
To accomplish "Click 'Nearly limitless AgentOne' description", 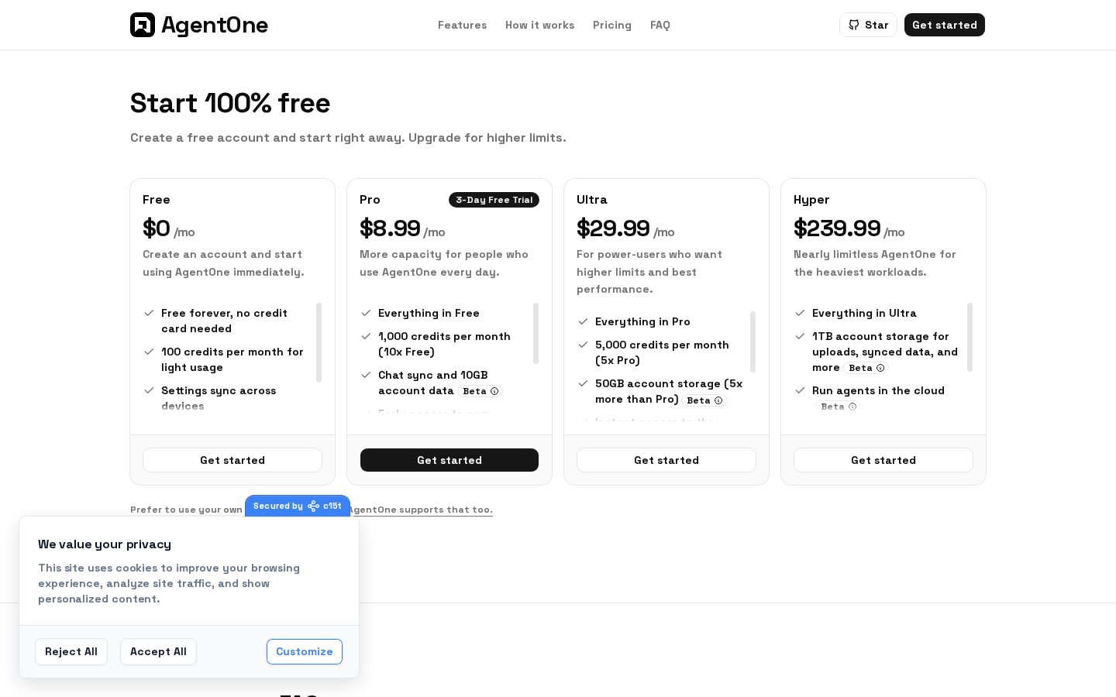I will pyautogui.click(x=875, y=263).
